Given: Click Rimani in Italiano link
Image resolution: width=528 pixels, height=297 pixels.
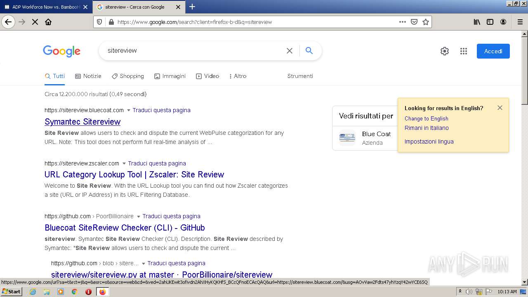Looking at the screenshot, I should (427, 128).
